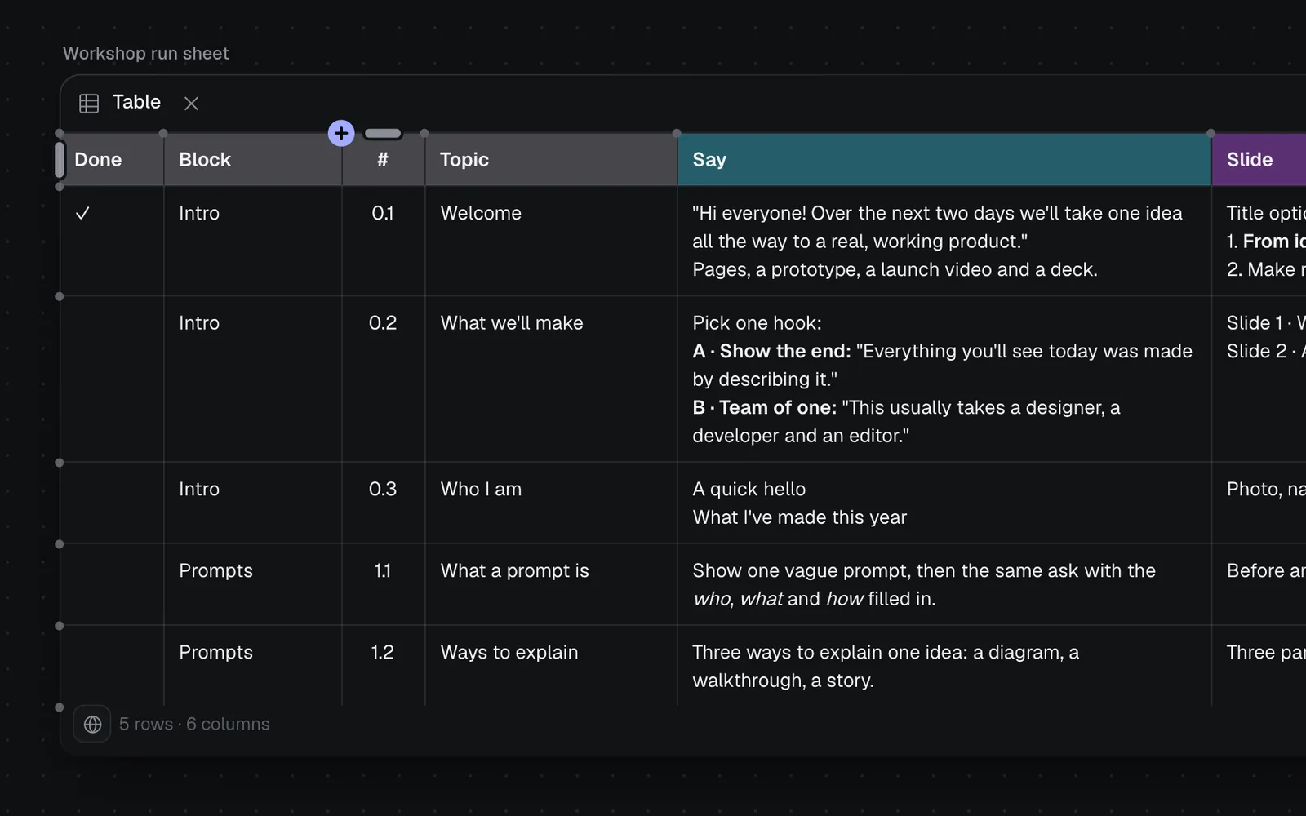Click the Table grid icon
The image size is (1306, 816).
click(89, 103)
